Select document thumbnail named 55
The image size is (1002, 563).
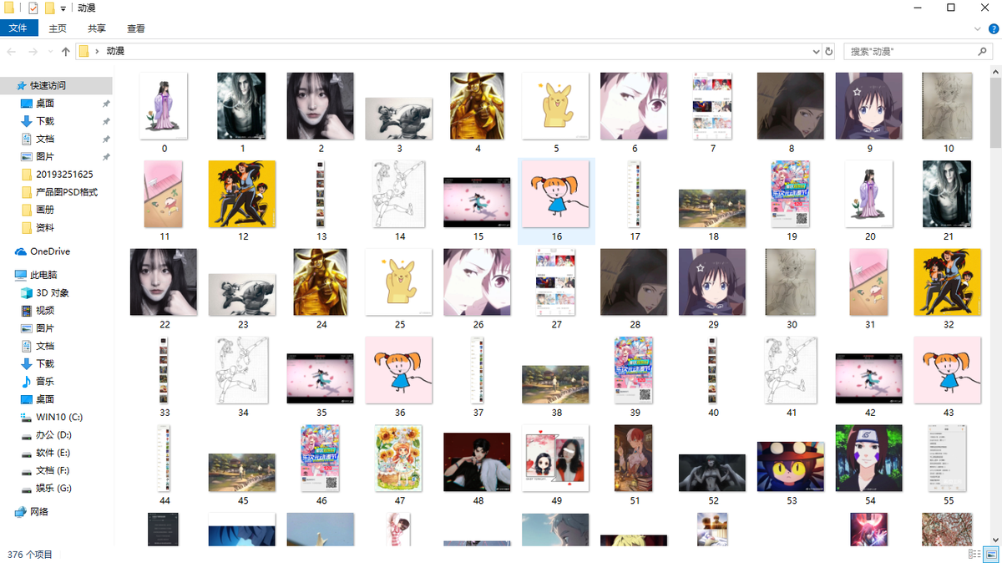coord(948,458)
